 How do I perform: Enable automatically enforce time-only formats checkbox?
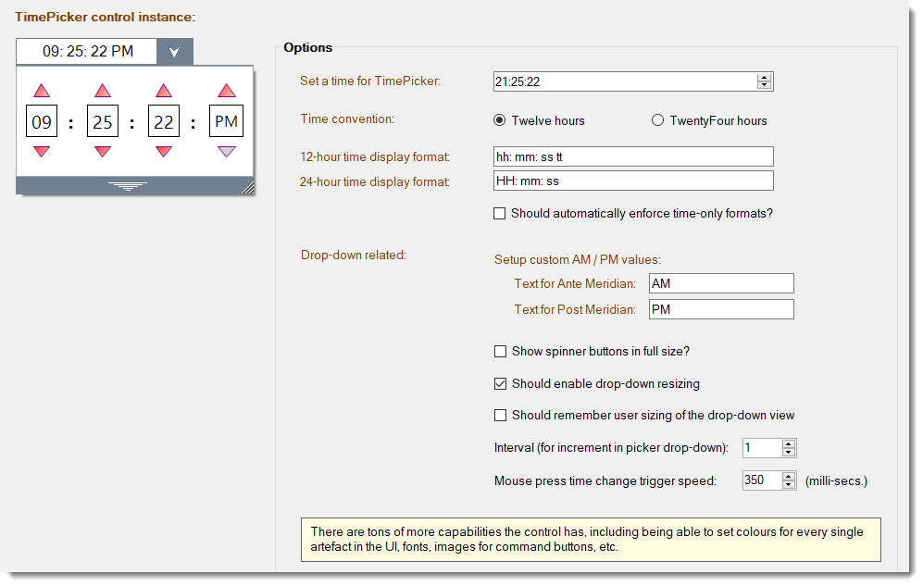(499, 213)
